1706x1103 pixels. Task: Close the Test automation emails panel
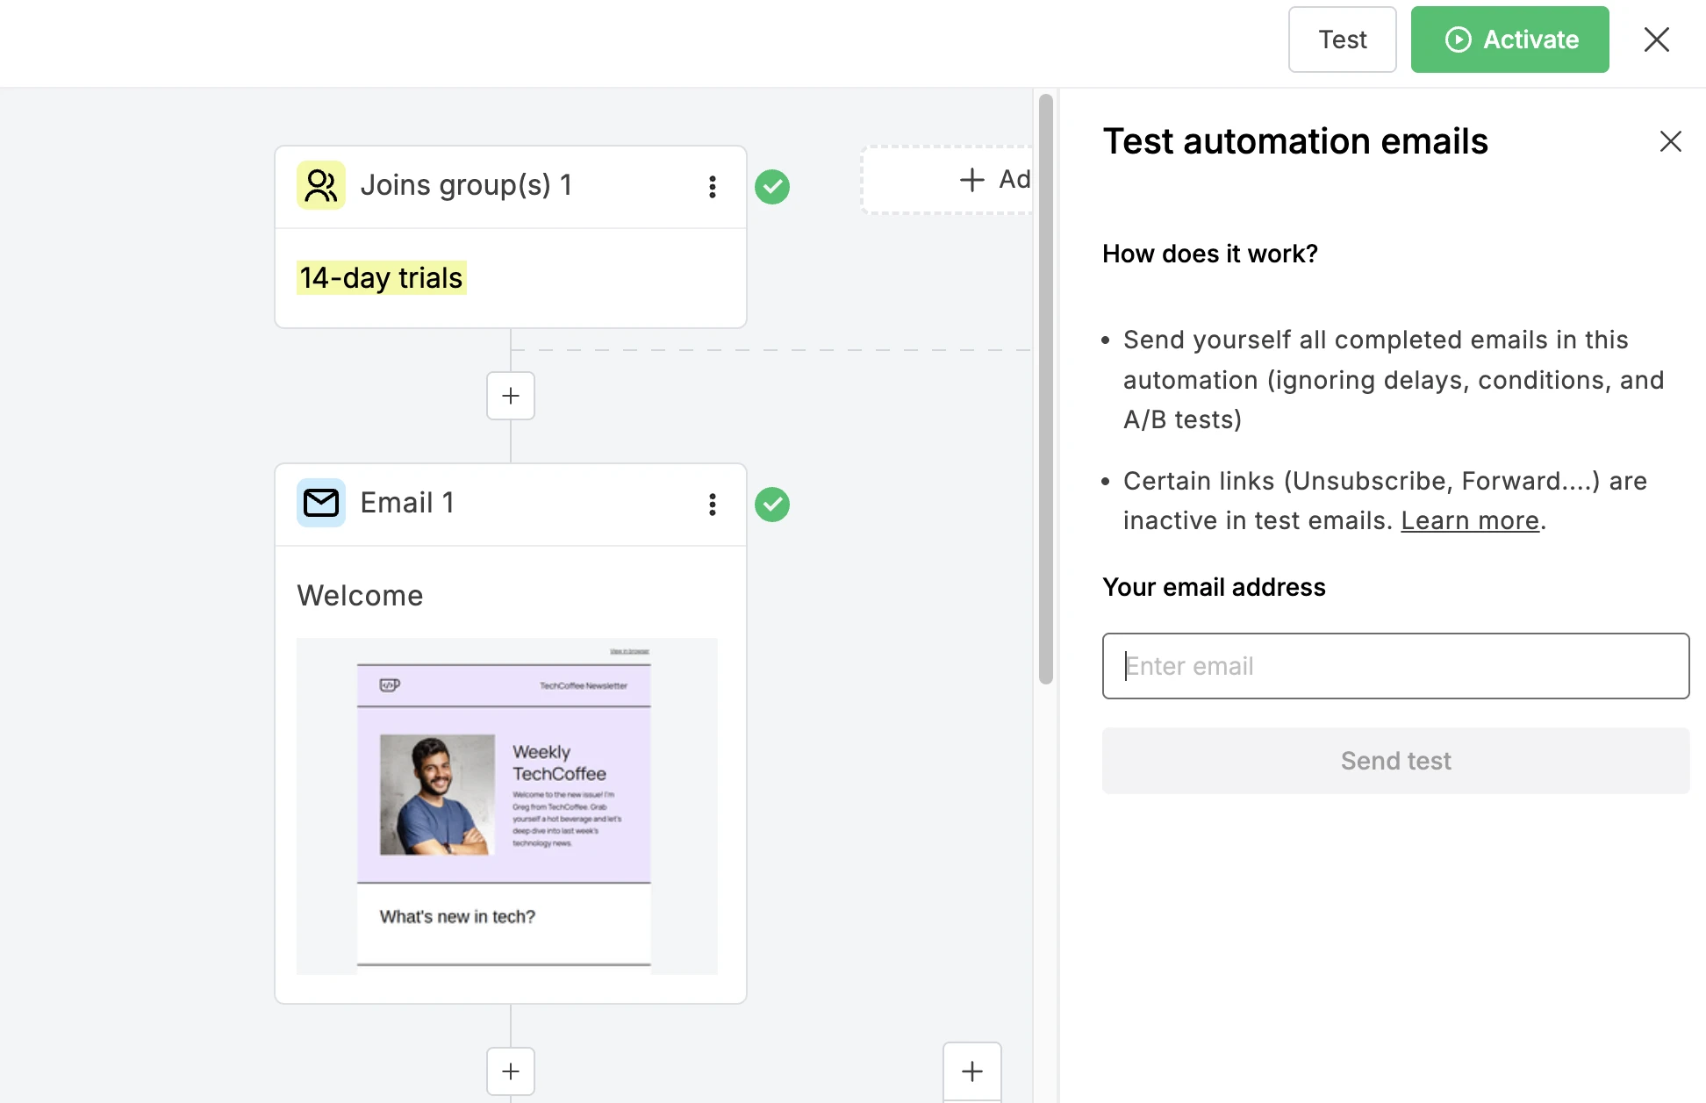click(1669, 141)
